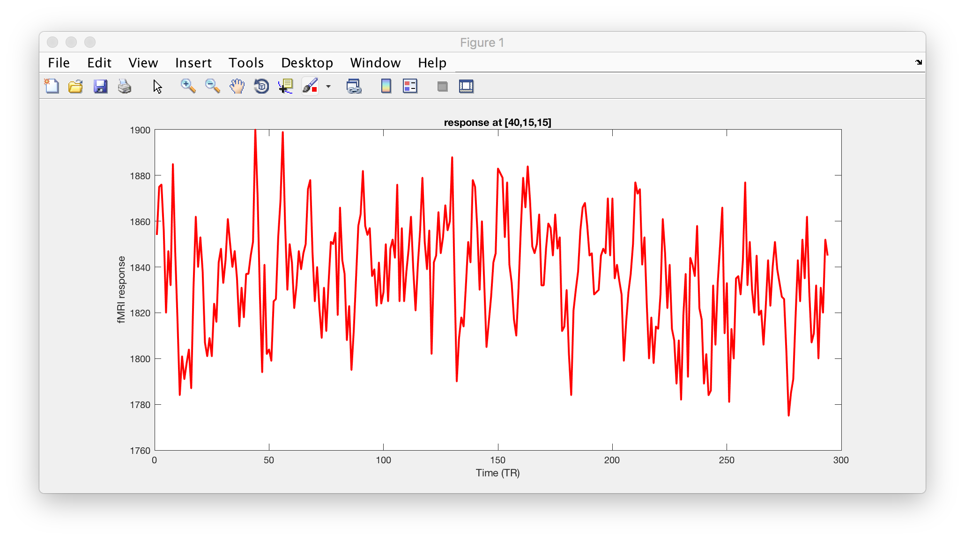Image resolution: width=965 pixels, height=540 pixels.
Task: Click the zoom in magnifier icon
Action: point(187,86)
